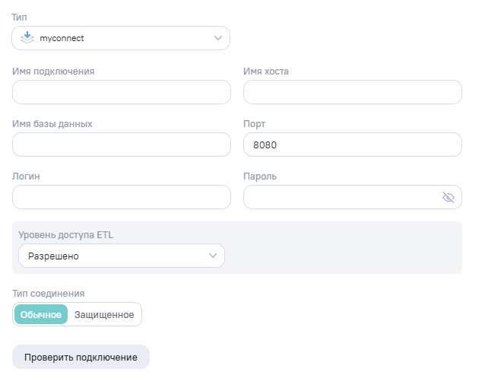
Task: Click the Уровень доступа ETL label
Action: pos(65,234)
